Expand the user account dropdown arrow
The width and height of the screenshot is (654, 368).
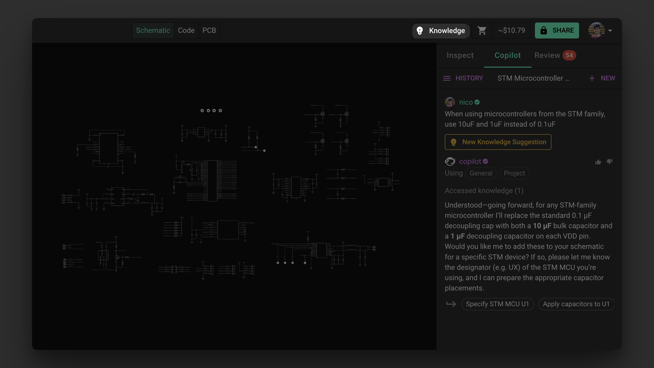tap(610, 30)
